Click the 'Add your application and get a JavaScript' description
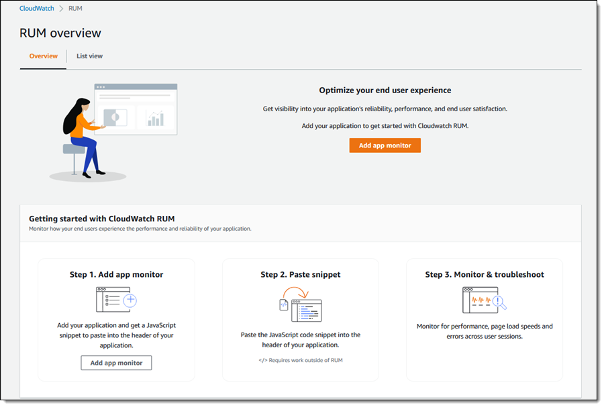604x407 pixels. (x=116, y=335)
